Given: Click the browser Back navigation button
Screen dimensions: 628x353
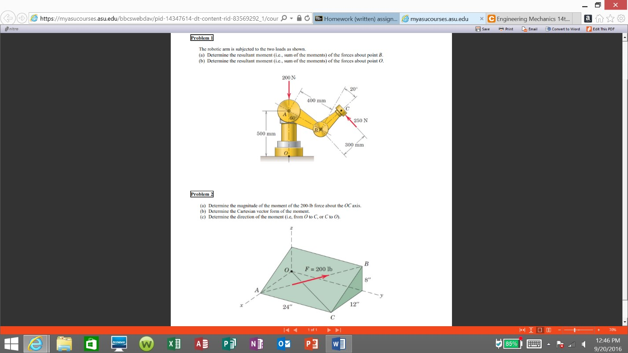Looking at the screenshot, I should click(8, 18).
